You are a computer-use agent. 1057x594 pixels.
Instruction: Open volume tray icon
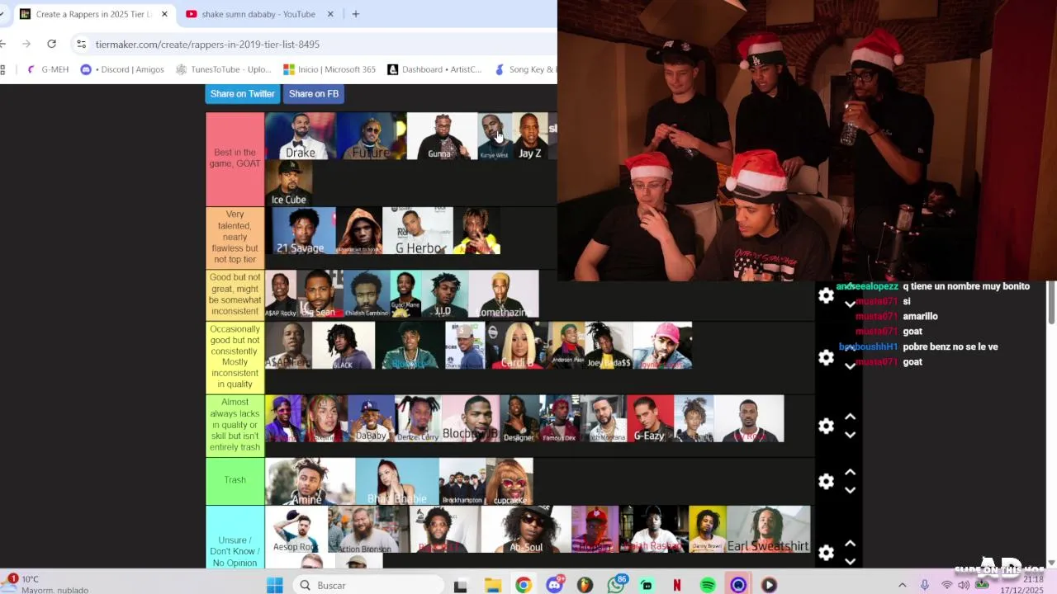(964, 585)
